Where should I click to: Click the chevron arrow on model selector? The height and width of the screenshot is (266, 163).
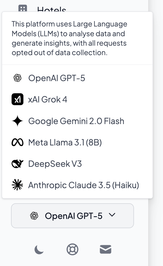coord(112,215)
